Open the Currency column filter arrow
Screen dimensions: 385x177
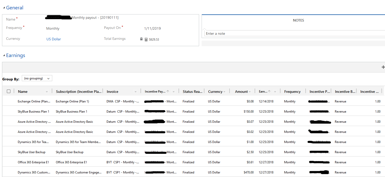pos(224,92)
